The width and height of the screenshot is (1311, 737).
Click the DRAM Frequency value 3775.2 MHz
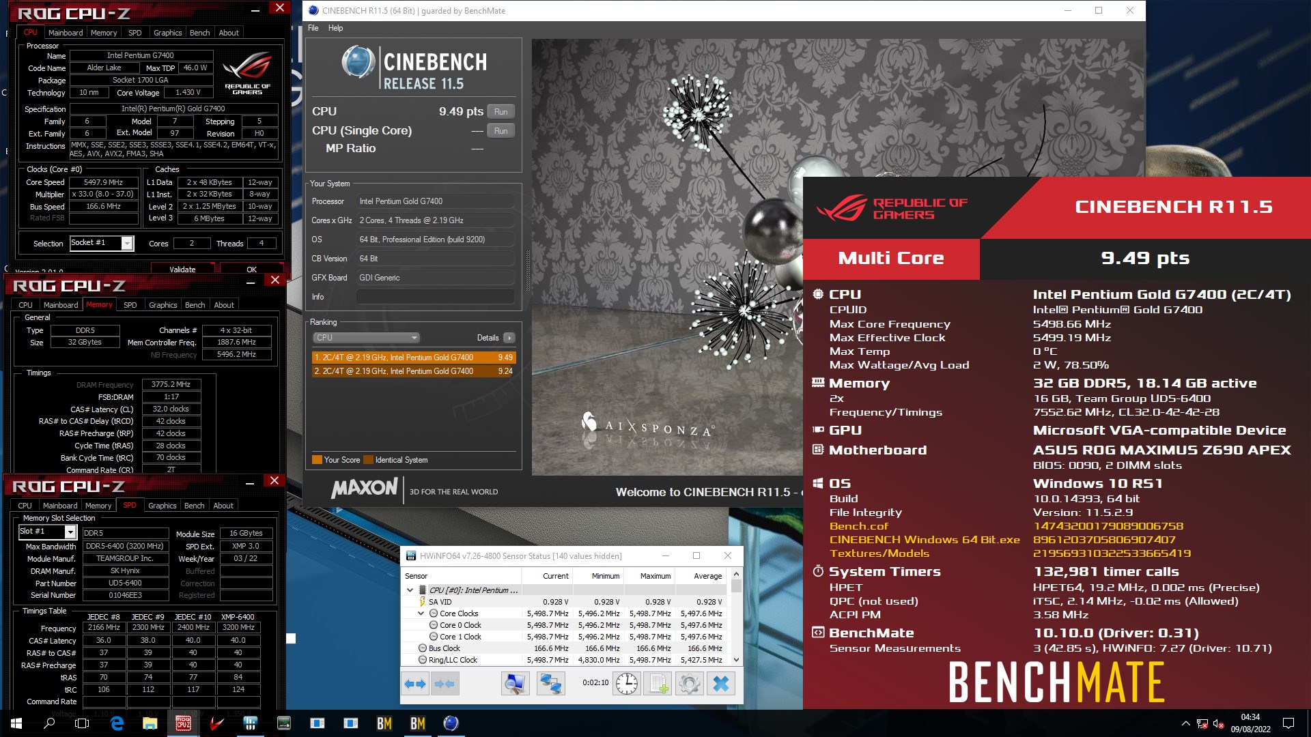click(x=171, y=385)
